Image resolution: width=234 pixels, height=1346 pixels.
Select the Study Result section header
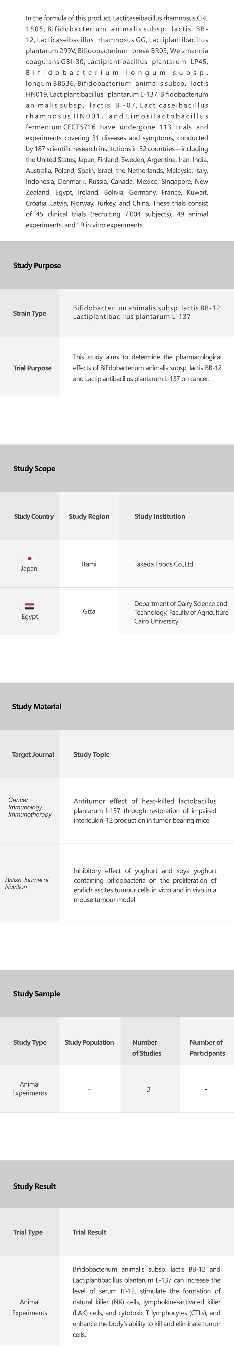pyautogui.click(x=34, y=1186)
